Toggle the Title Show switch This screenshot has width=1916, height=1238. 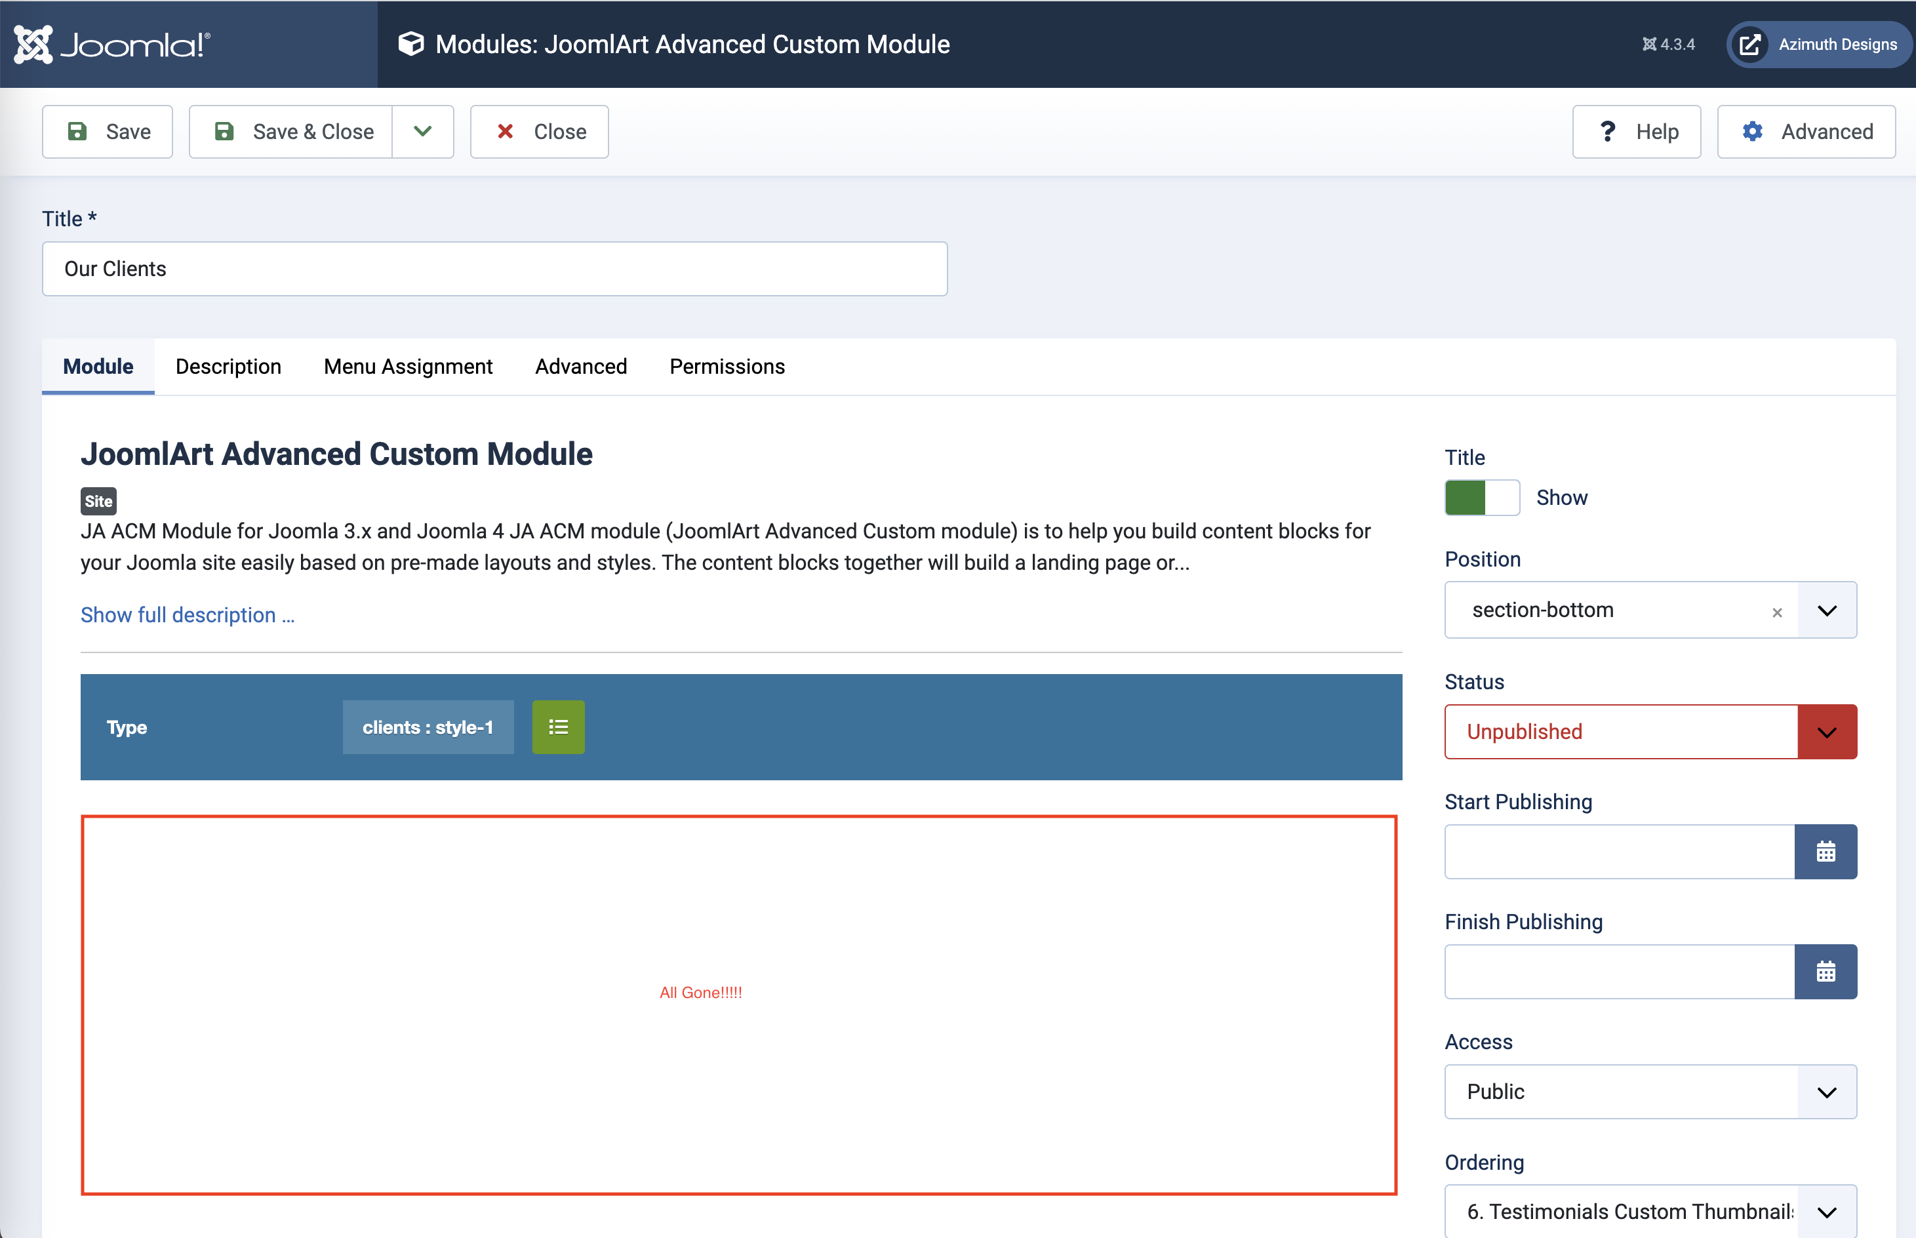(1481, 498)
